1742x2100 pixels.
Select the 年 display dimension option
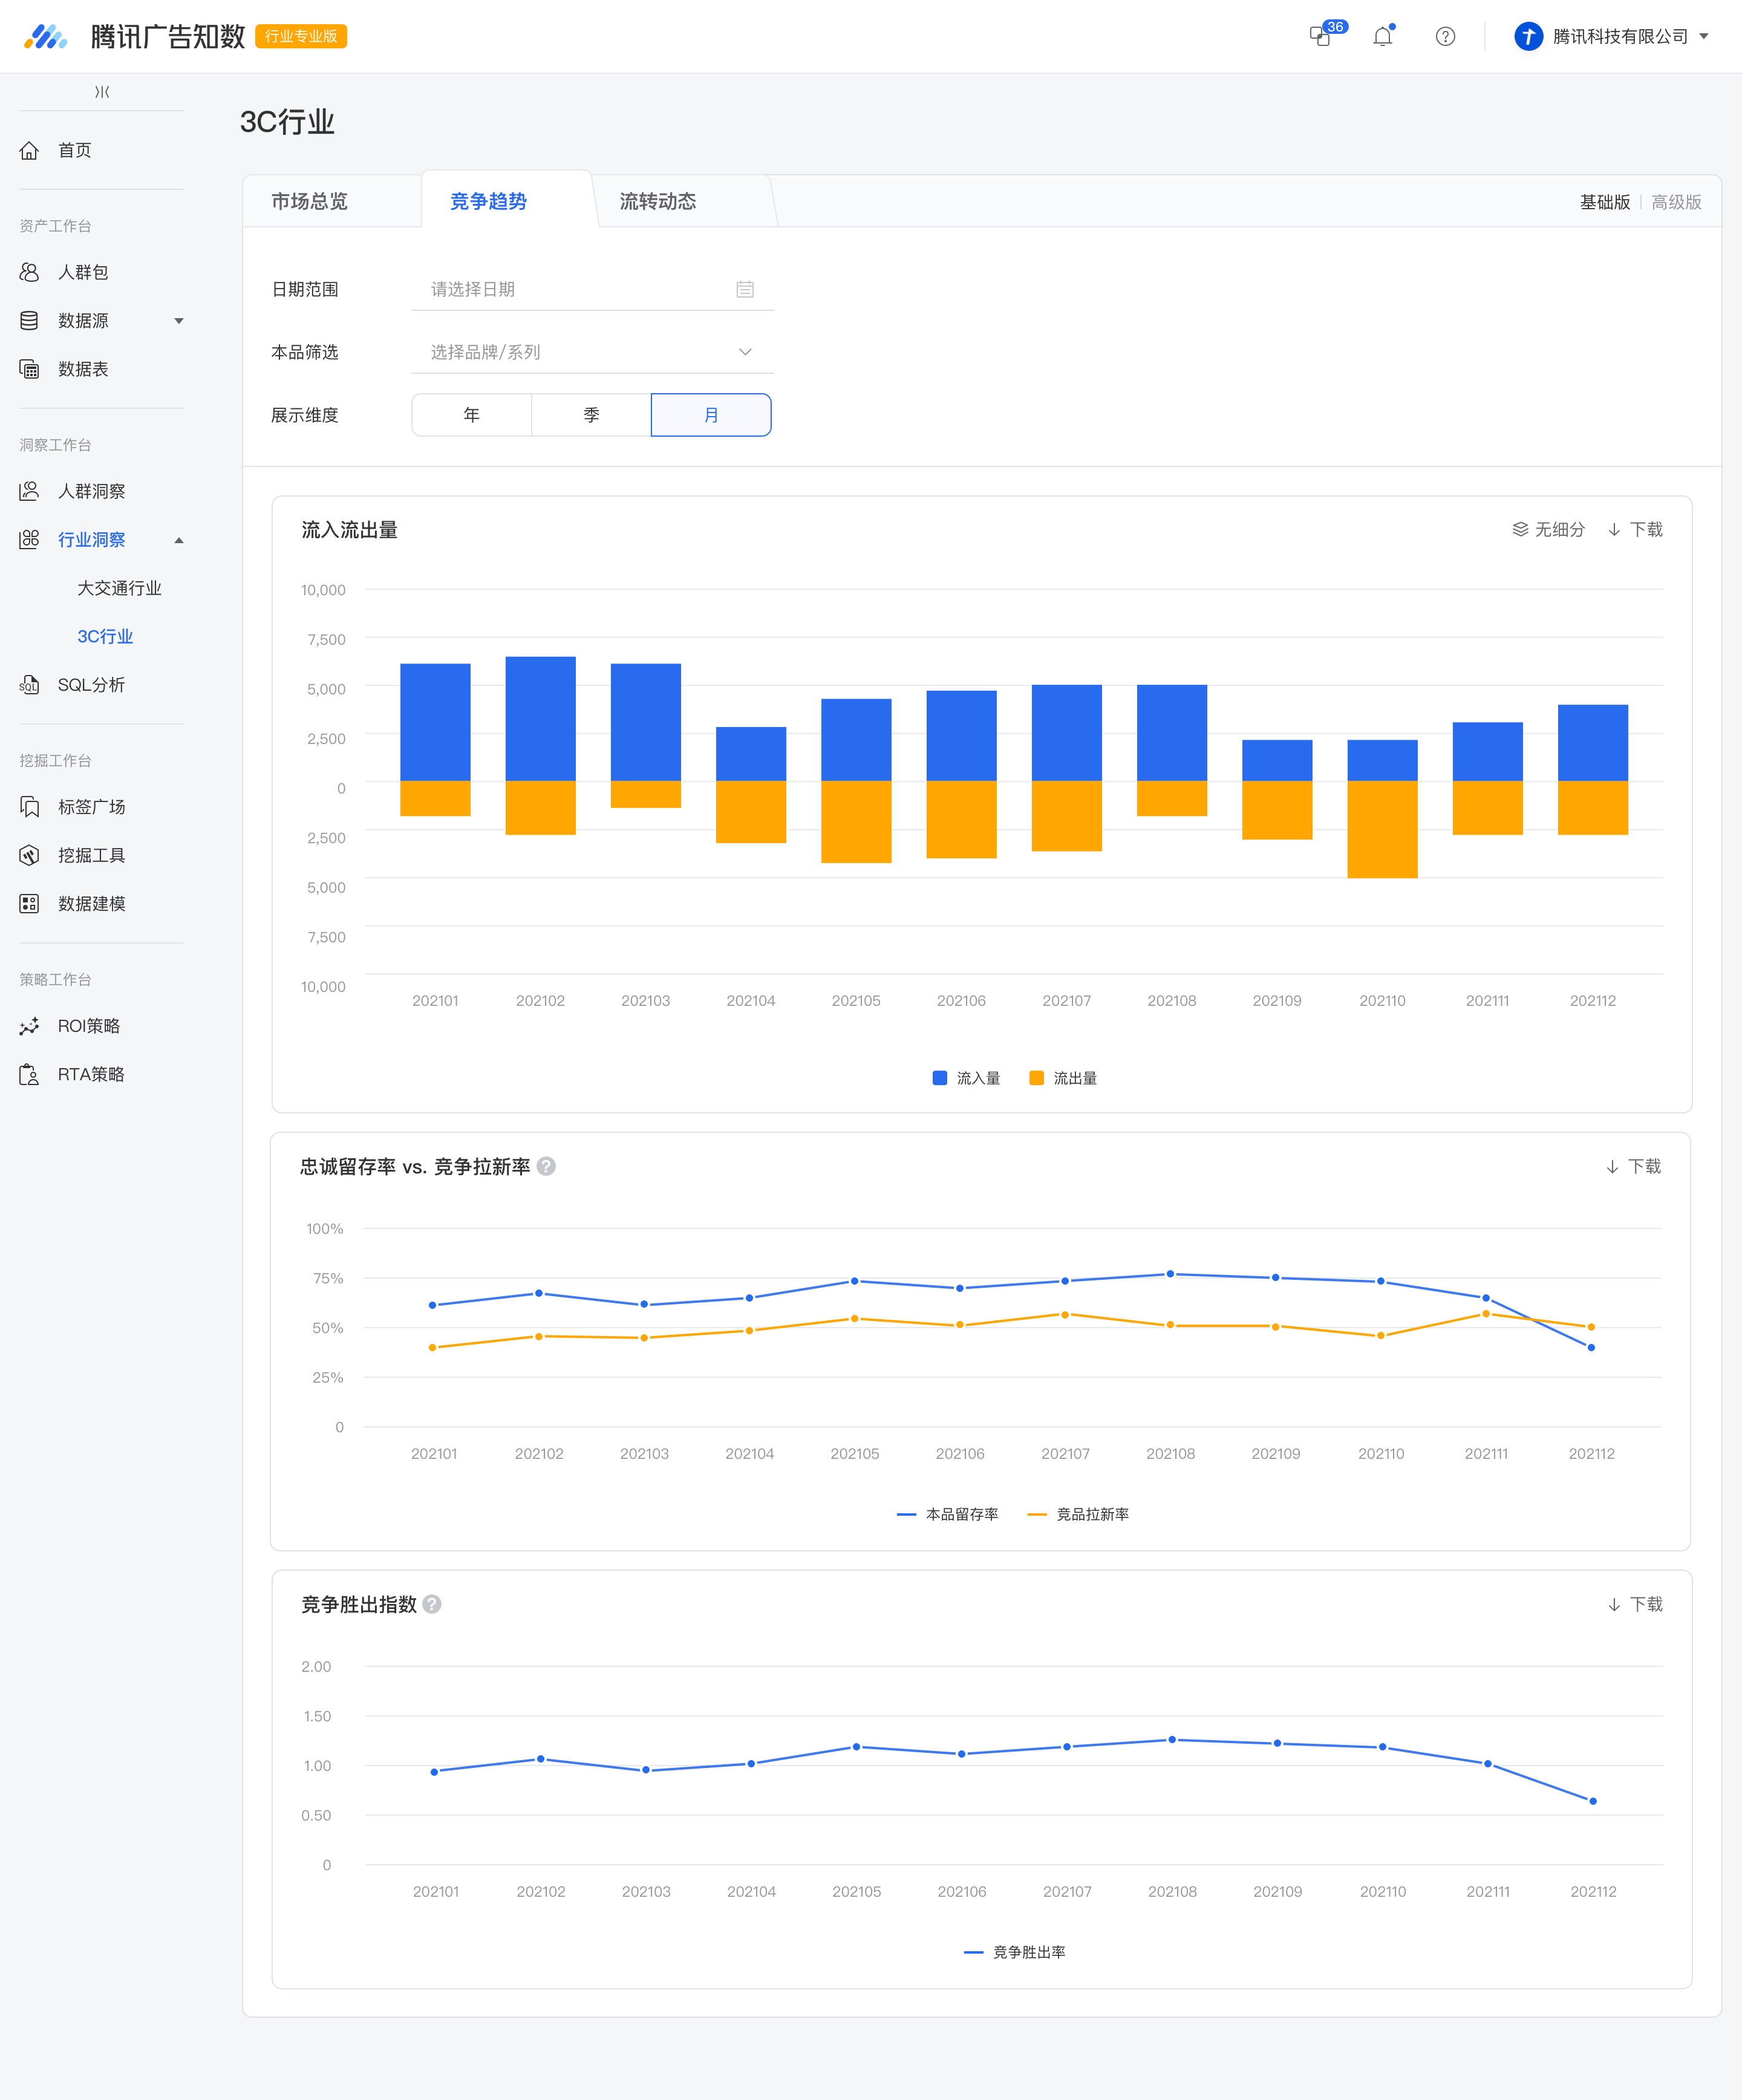472,415
